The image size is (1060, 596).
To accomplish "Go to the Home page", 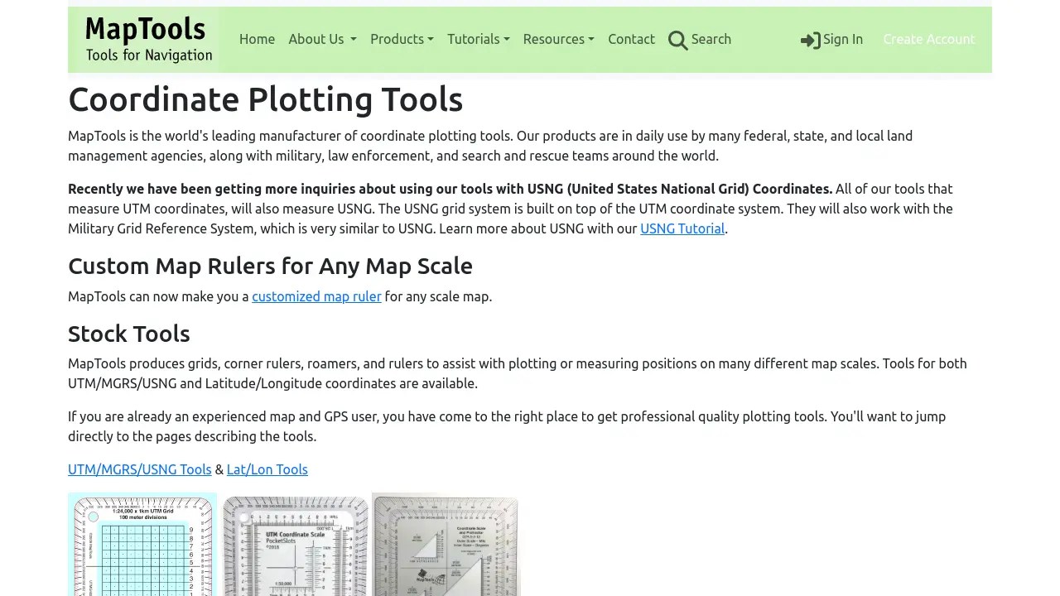I will 257,39.
